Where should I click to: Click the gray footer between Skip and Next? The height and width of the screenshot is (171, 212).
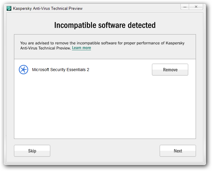[105, 151]
